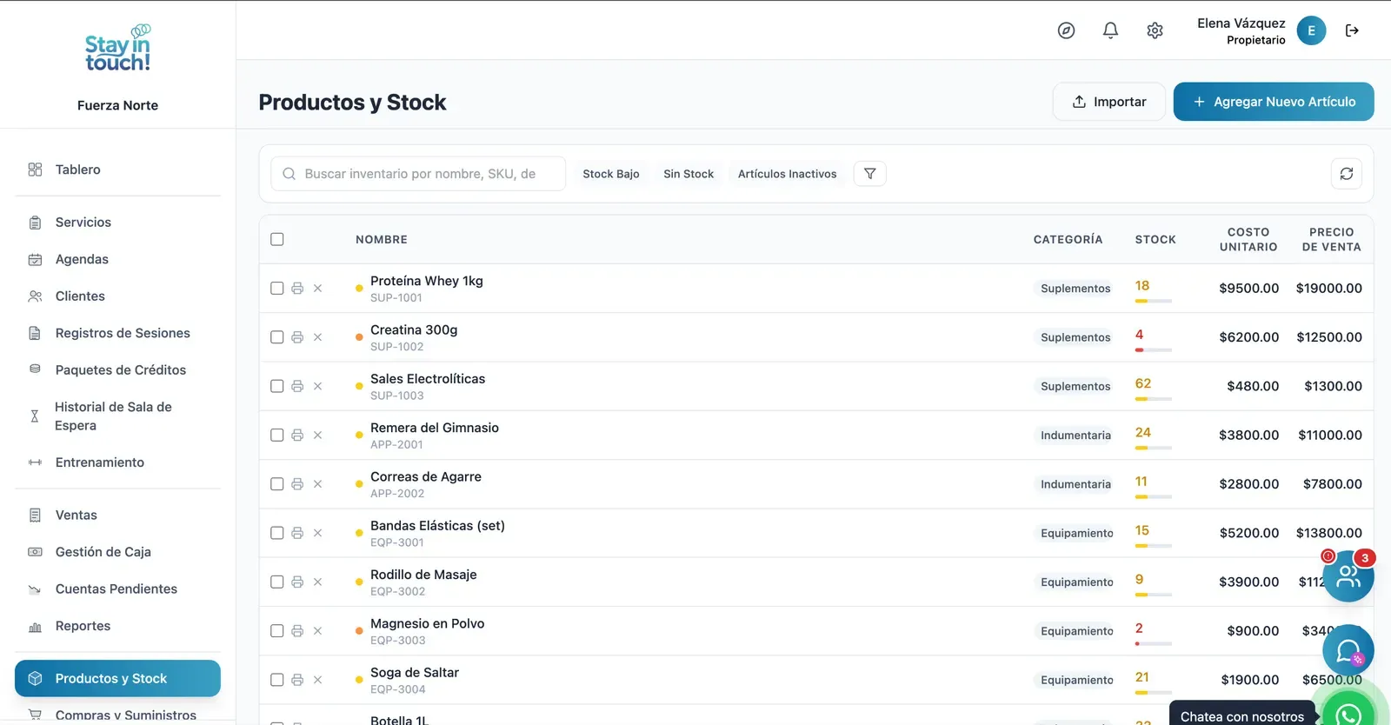The width and height of the screenshot is (1391, 725).
Task: Open Gestión de Caja page
Action: tap(117, 552)
